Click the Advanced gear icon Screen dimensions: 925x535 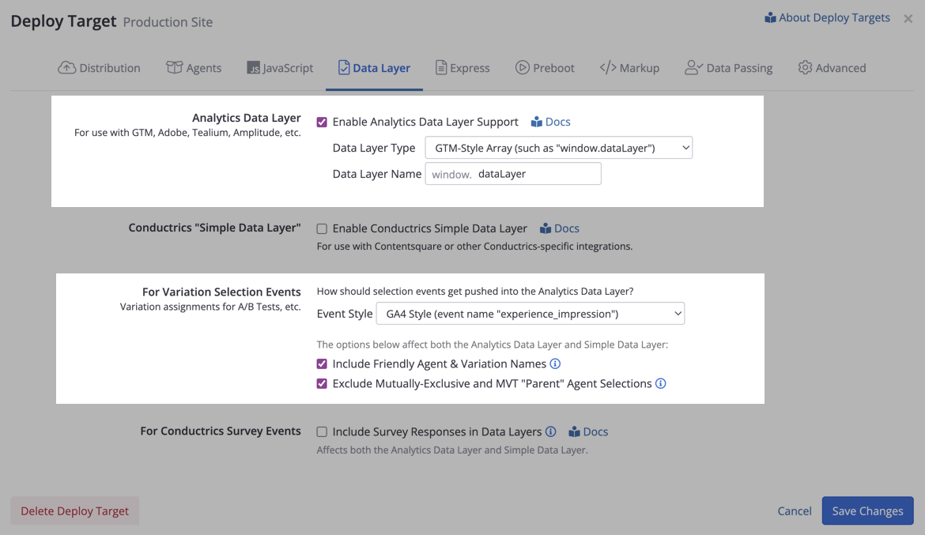pyautogui.click(x=806, y=68)
